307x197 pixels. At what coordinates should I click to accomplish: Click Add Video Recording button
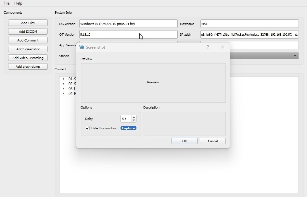[28, 58]
